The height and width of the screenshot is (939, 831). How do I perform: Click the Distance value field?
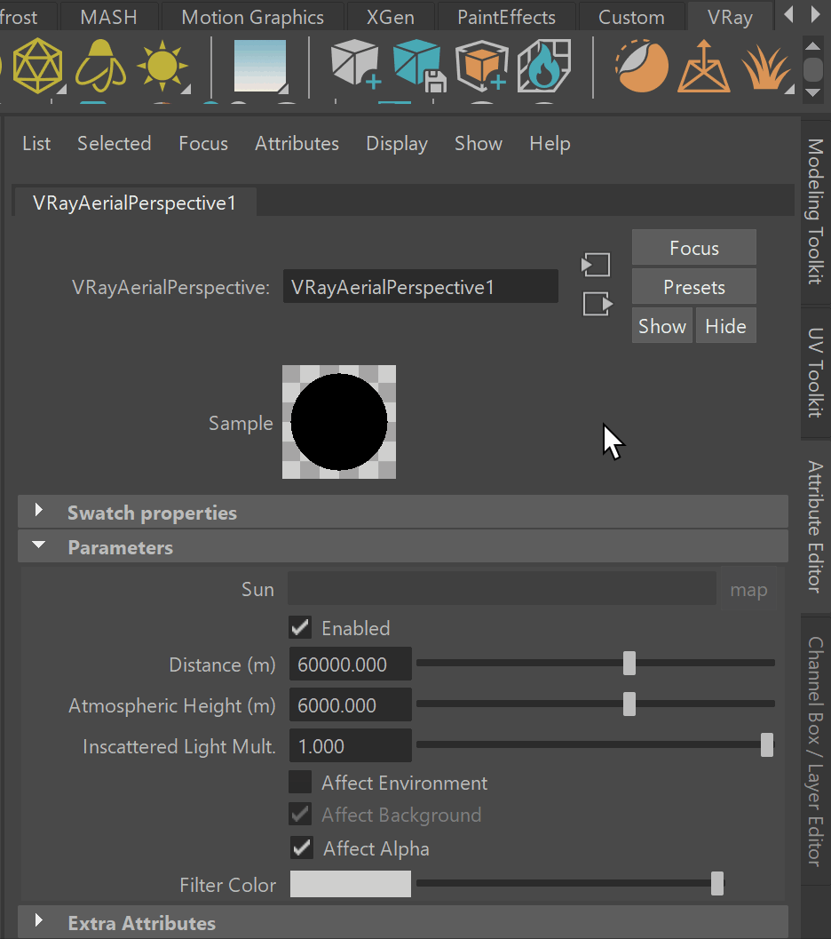pyautogui.click(x=351, y=664)
